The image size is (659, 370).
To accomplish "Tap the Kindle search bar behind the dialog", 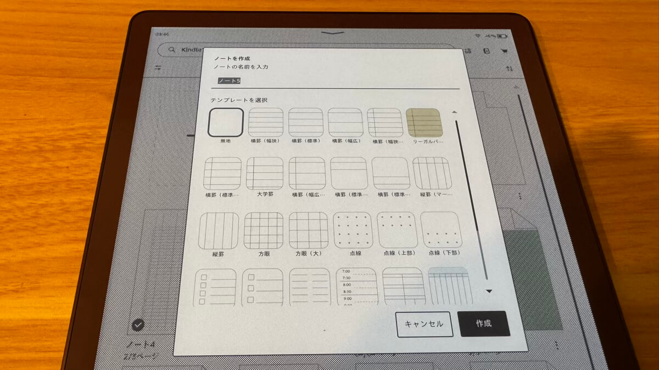I will coord(308,50).
